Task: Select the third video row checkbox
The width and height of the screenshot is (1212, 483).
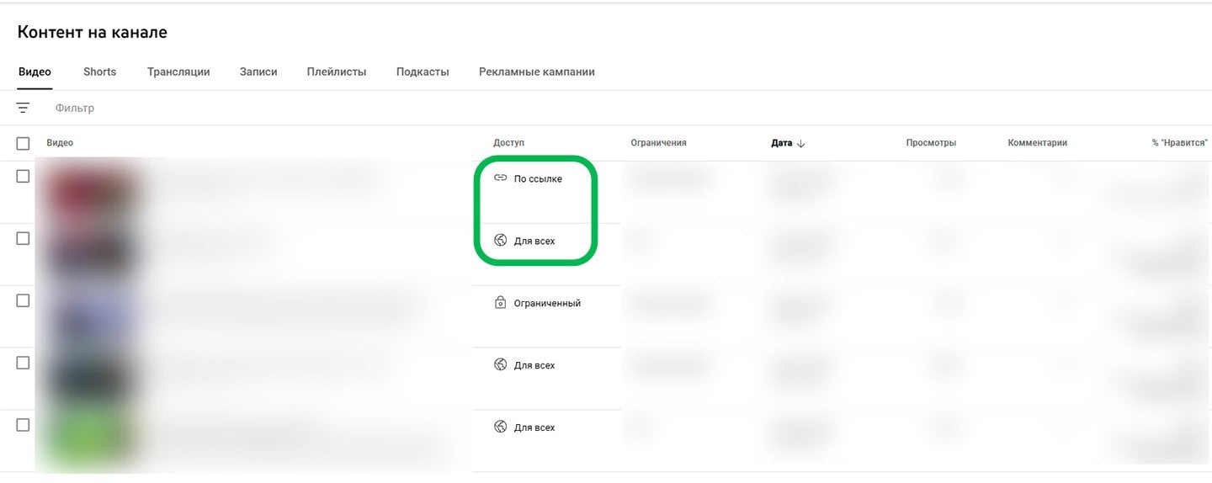Action: [x=23, y=300]
